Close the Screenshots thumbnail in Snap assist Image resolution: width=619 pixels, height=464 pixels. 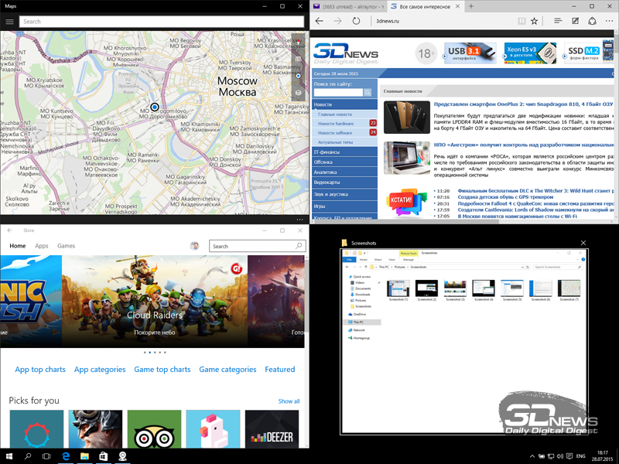pyautogui.click(x=583, y=243)
